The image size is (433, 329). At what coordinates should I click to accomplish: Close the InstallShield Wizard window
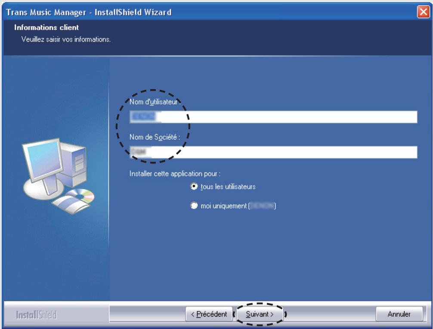(x=424, y=12)
